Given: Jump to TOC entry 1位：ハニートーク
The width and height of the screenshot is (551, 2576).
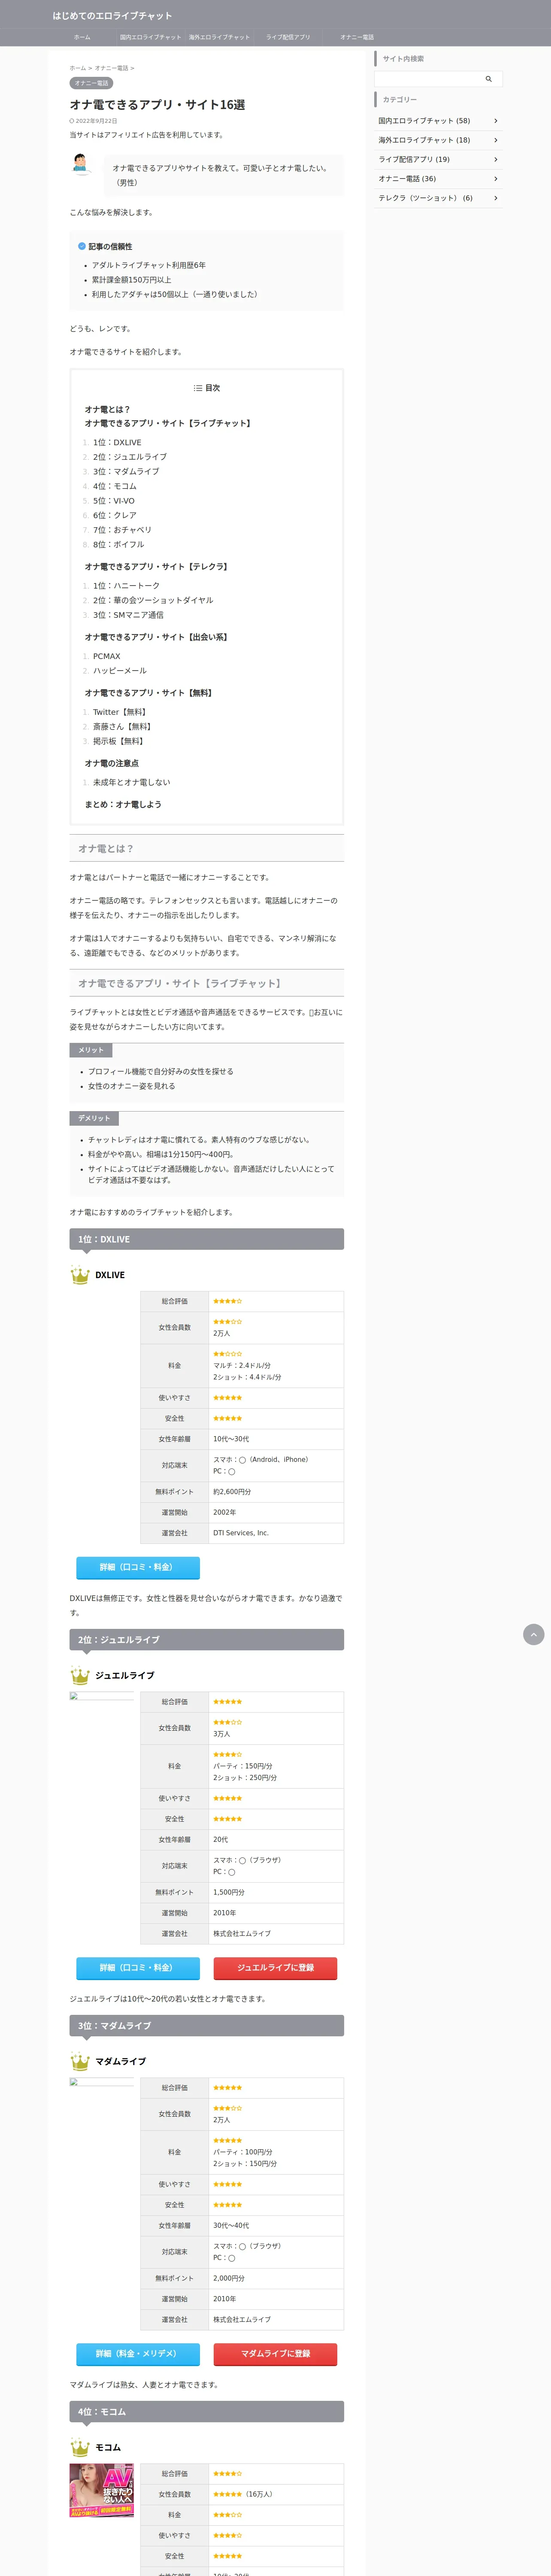Looking at the screenshot, I should (126, 586).
